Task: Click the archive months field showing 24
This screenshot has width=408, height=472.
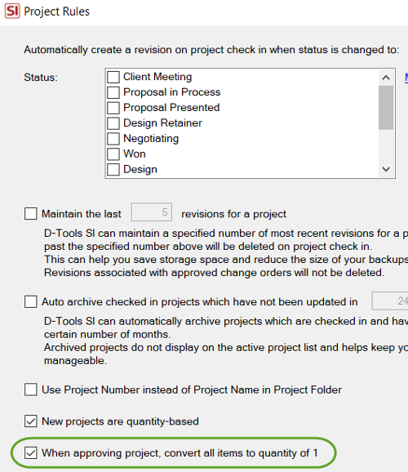Action: pyautogui.click(x=390, y=301)
